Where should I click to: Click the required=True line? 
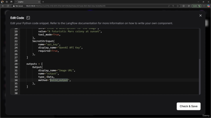(x=48, y=51)
